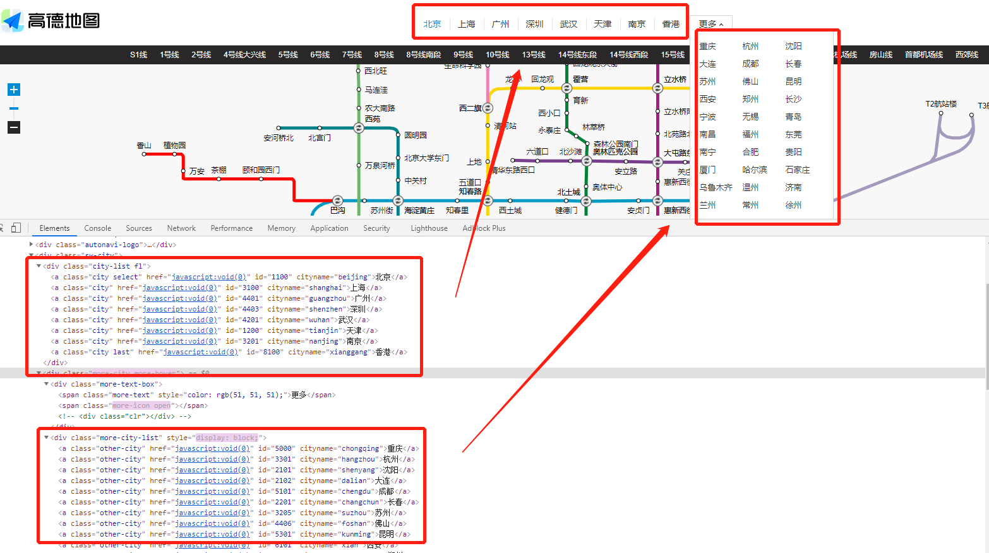Select 深圳 in the city bar
The width and height of the screenshot is (989, 553).
[534, 24]
